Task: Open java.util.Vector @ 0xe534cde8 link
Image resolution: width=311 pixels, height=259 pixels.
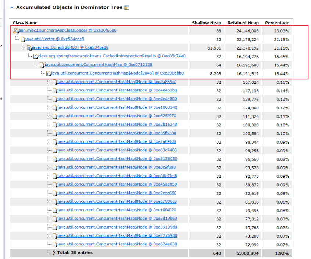Action: point(54,39)
